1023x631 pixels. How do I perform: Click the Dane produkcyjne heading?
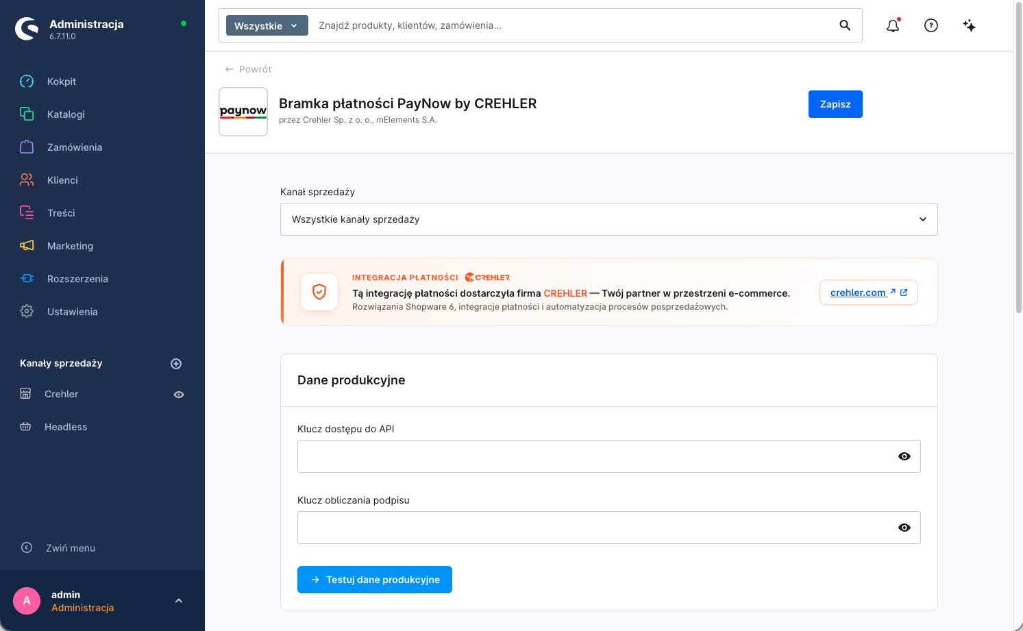(x=351, y=380)
